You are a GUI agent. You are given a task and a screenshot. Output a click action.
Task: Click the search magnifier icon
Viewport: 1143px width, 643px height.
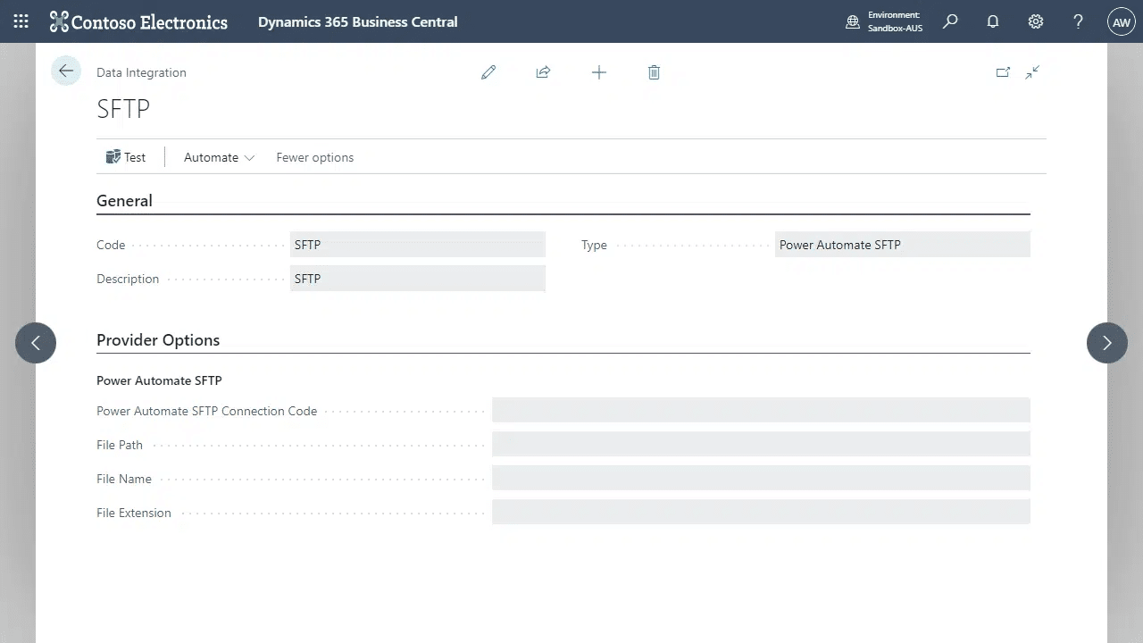pos(950,21)
